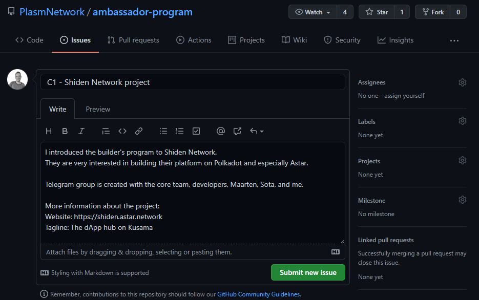Click into the issue body text area
Viewport: 479px width, 300px height.
pyautogui.click(x=193, y=193)
